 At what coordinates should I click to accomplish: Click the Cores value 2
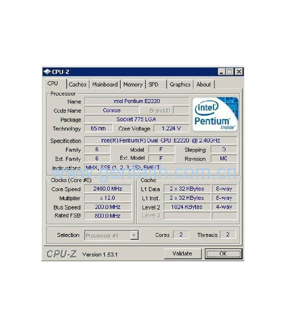click(x=181, y=235)
